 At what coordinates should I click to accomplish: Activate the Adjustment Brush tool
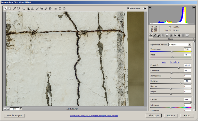tap(46, 8)
